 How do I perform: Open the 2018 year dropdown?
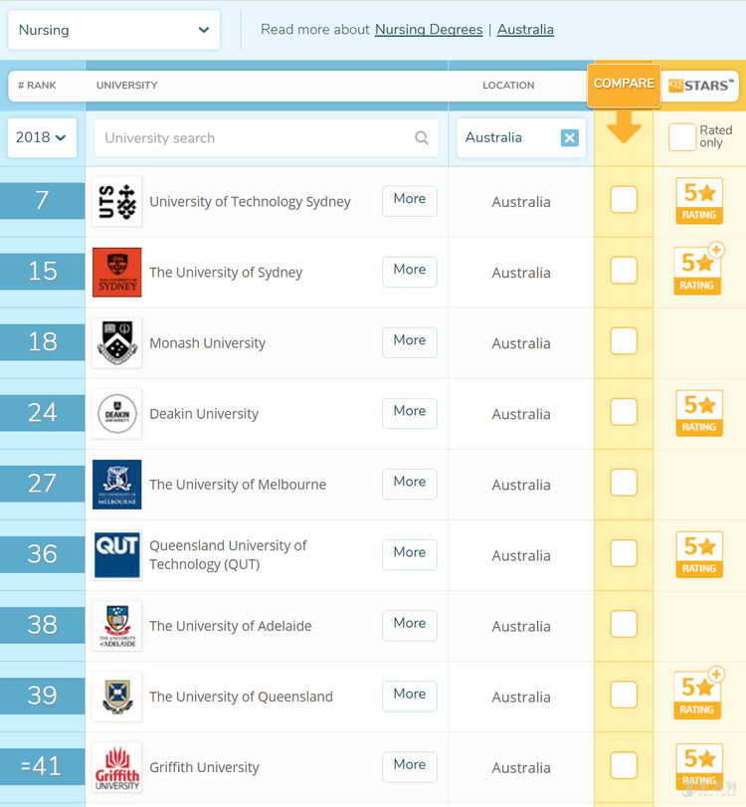(42, 138)
